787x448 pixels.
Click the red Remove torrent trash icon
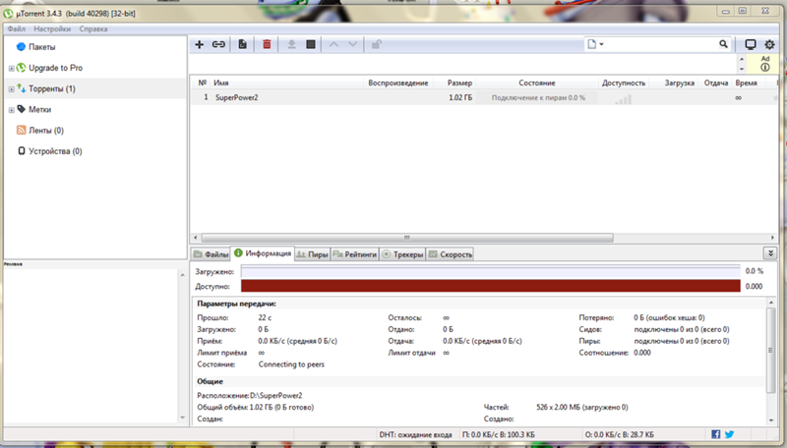click(x=267, y=44)
